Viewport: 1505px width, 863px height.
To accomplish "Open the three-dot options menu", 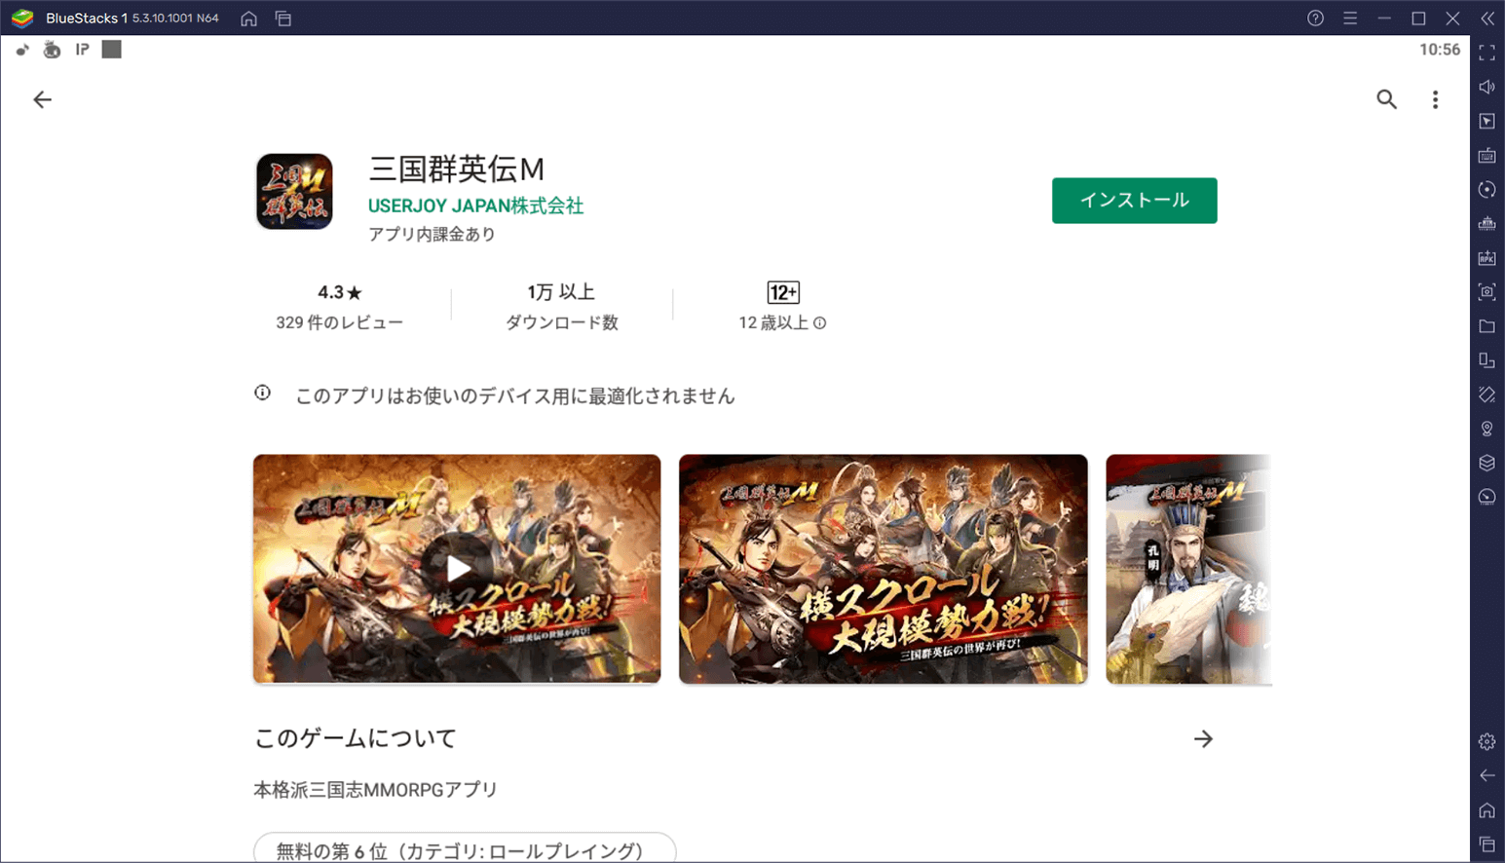I will coord(1435,99).
